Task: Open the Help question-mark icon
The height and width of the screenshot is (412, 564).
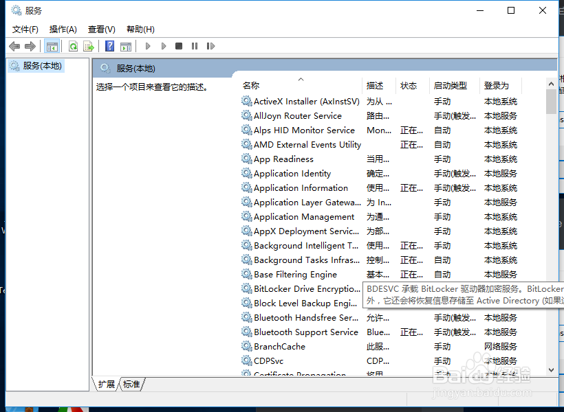Action: pyautogui.click(x=110, y=46)
